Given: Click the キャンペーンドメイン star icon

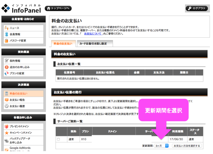Looking at the screenshot, I should pyautogui.click(x=6, y=133).
